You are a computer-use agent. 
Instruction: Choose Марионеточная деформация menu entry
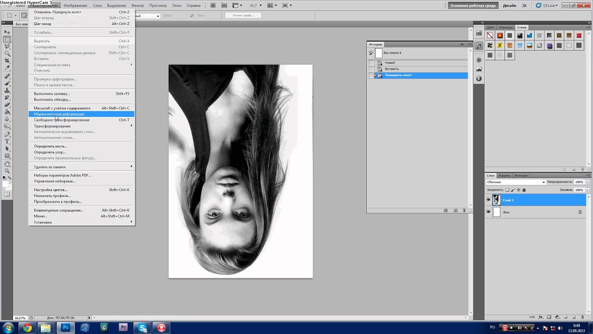[x=82, y=114]
